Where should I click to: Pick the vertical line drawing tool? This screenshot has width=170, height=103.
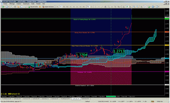(95, 7)
